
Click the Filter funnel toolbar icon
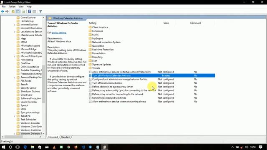(x=40, y=12)
